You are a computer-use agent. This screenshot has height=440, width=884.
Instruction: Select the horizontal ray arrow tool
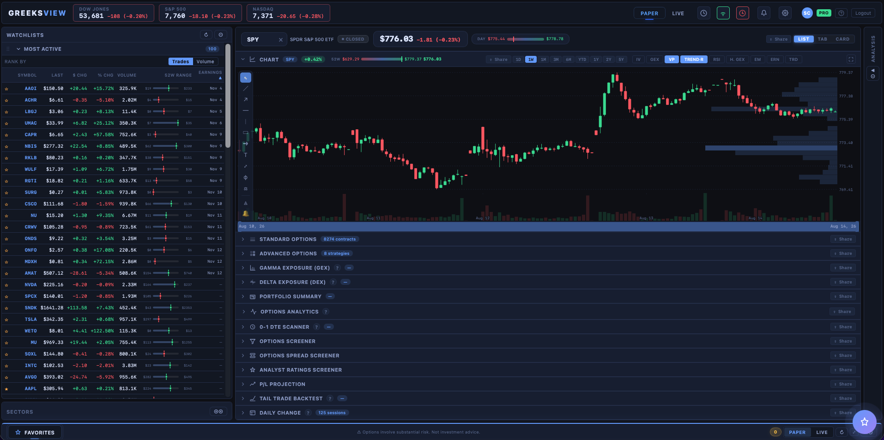pos(246,144)
